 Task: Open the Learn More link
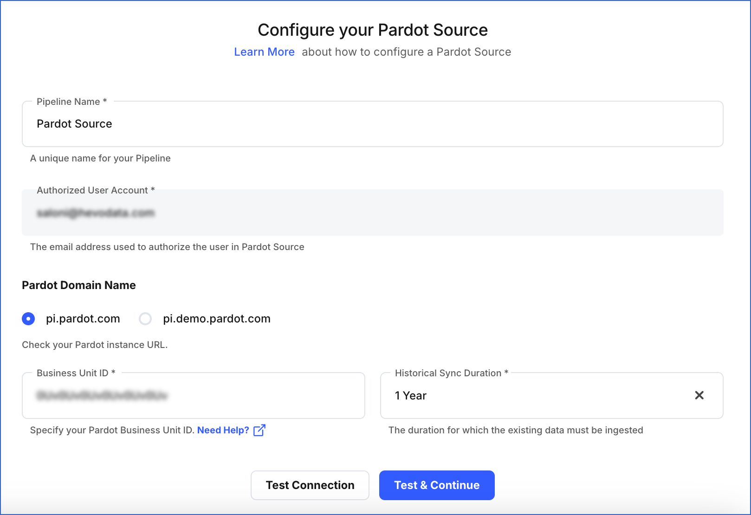click(x=264, y=51)
